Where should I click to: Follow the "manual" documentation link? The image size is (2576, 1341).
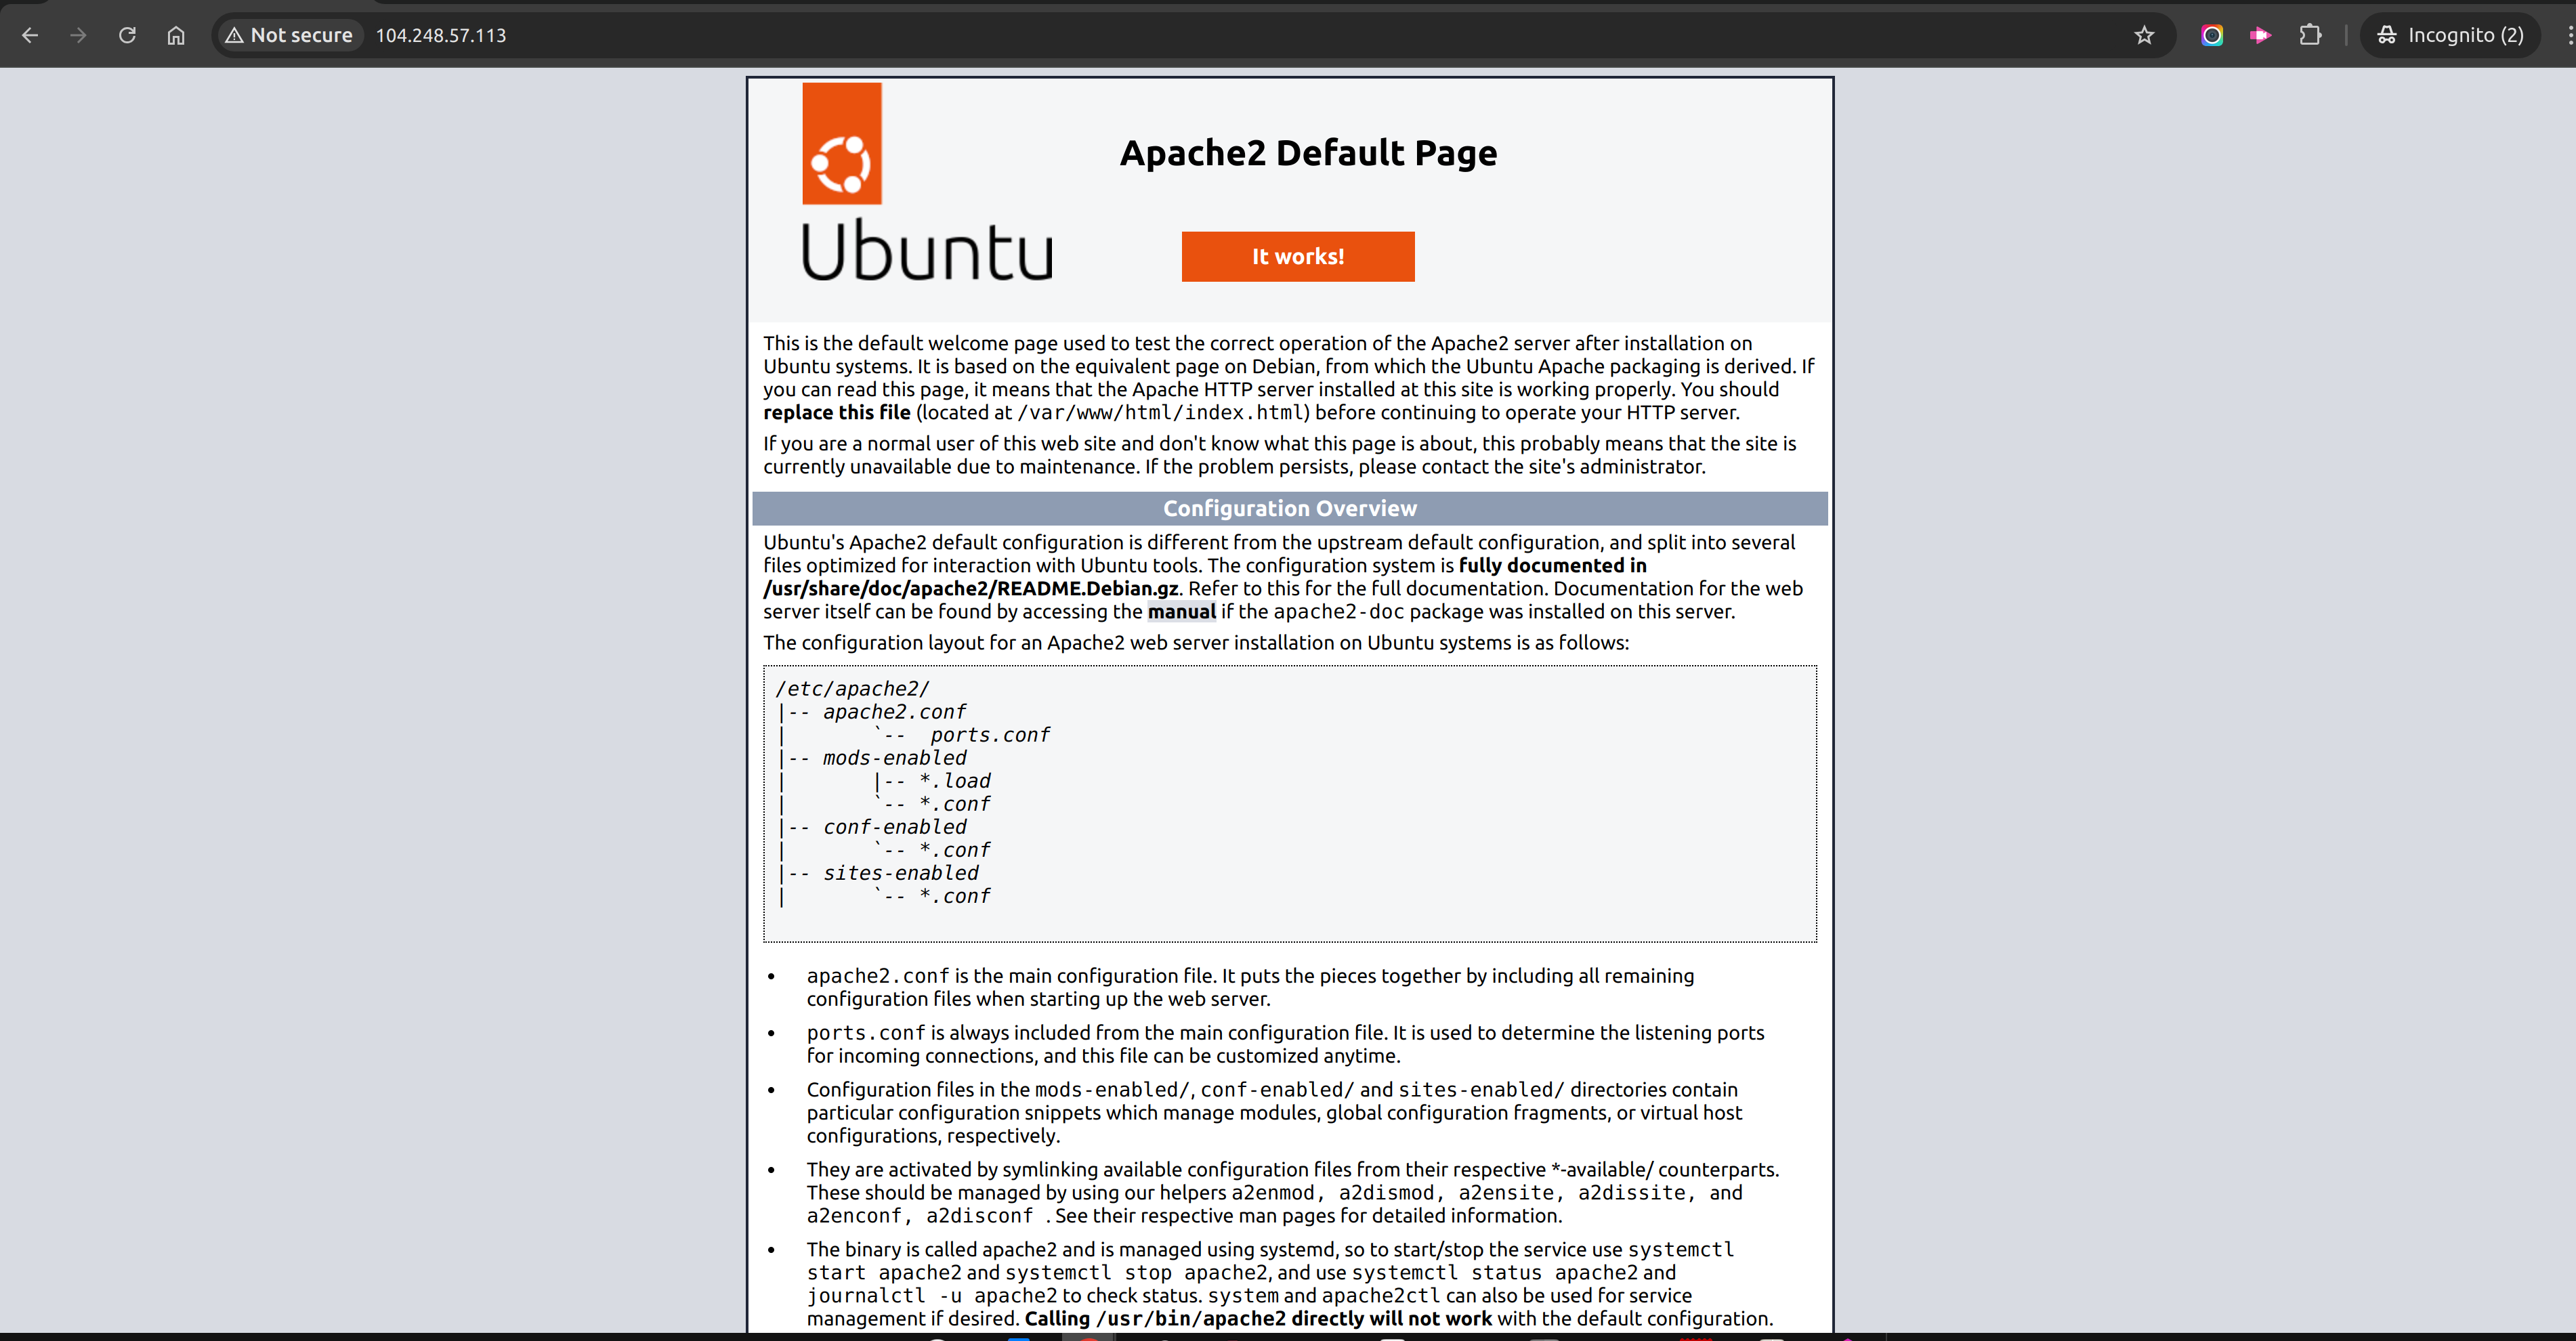point(1182,612)
